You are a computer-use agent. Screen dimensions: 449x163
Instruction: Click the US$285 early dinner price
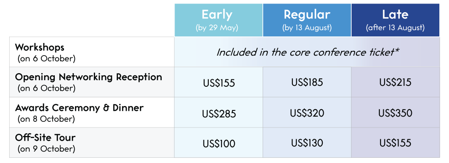(219, 114)
